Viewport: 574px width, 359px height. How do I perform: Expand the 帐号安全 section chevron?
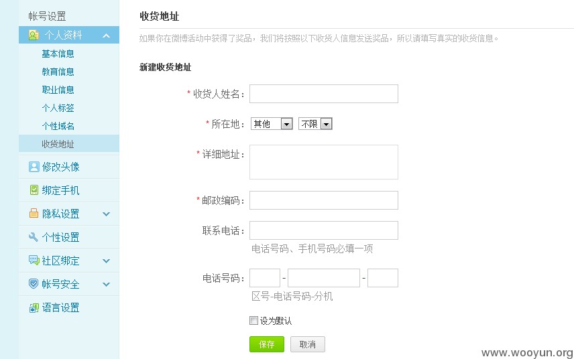point(106,284)
